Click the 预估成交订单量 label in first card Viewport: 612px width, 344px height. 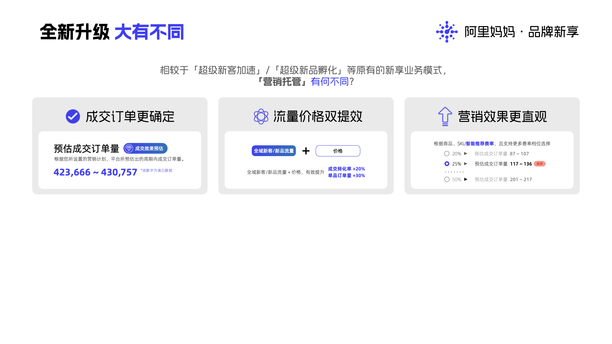[86, 148]
